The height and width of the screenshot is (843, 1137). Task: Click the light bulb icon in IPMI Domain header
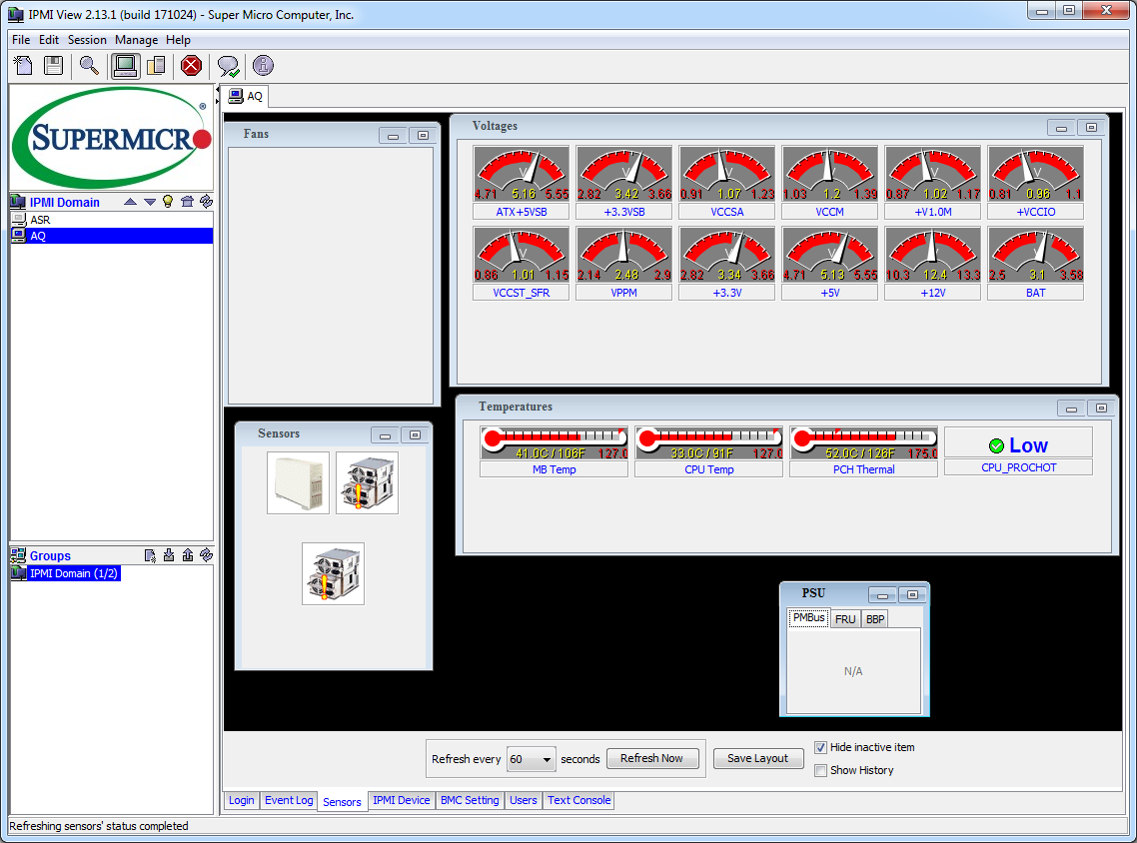(x=168, y=202)
